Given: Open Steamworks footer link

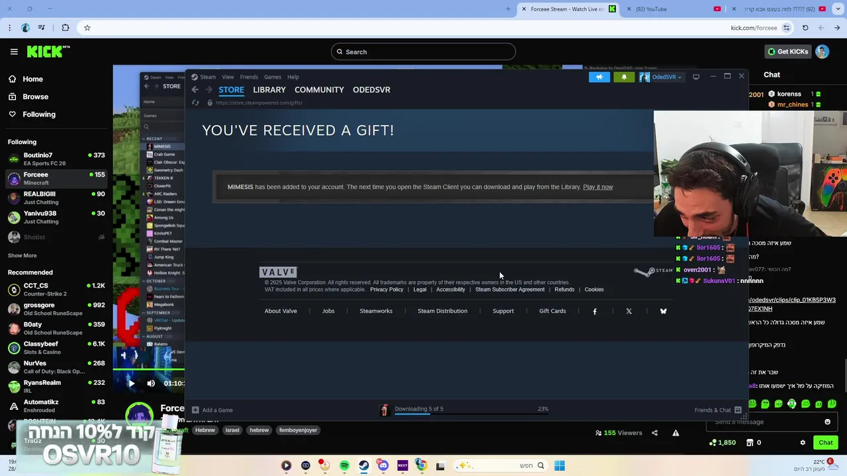Looking at the screenshot, I should point(376,311).
